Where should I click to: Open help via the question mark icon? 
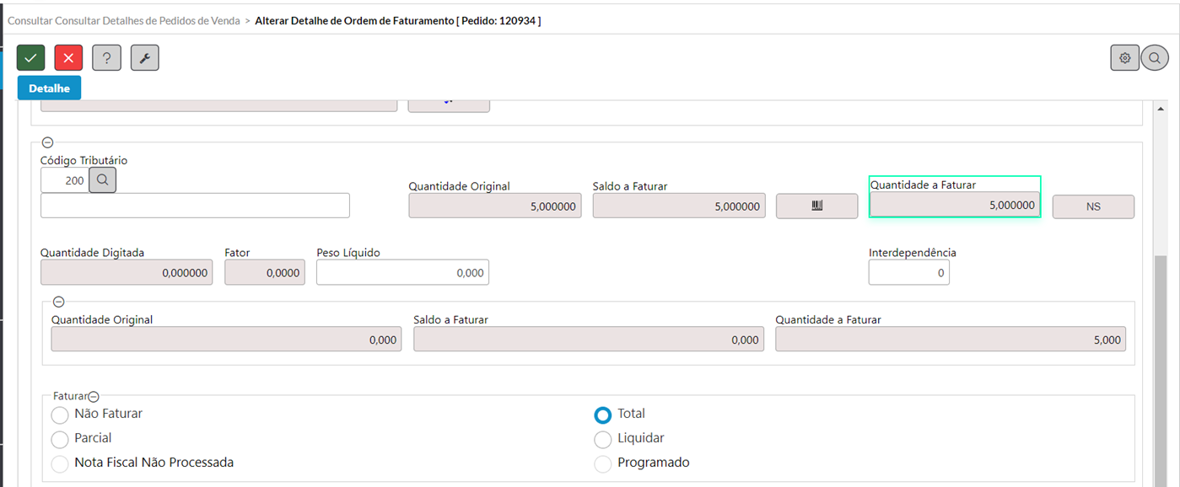pos(106,57)
